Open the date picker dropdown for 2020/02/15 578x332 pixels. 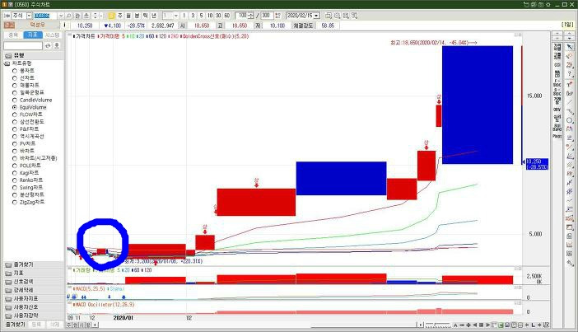coord(318,16)
